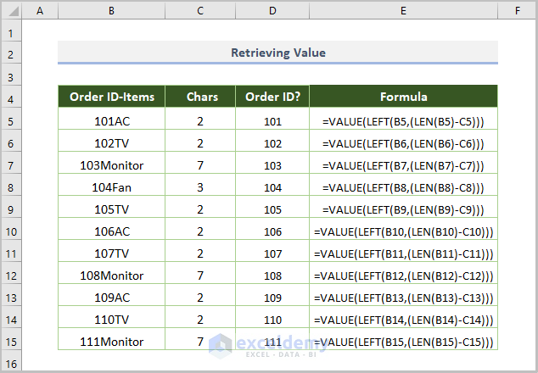This screenshot has width=538, height=373.
Task: Select formula cell referencing B12
Action: 404,276
